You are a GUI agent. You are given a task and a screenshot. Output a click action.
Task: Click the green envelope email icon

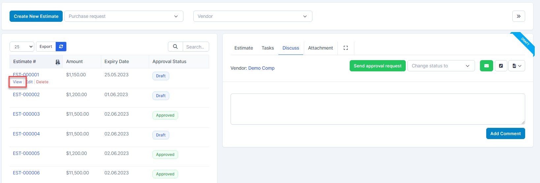[x=486, y=66]
